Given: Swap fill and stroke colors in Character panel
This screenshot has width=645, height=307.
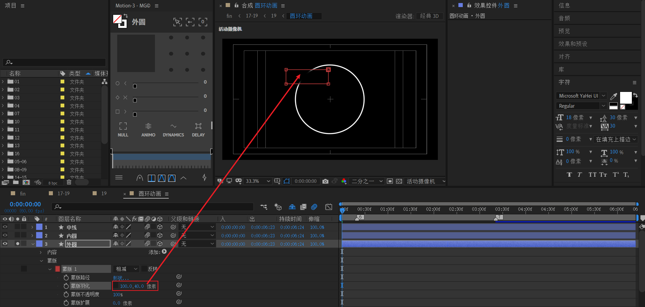Looking at the screenshot, I should pyautogui.click(x=635, y=95).
